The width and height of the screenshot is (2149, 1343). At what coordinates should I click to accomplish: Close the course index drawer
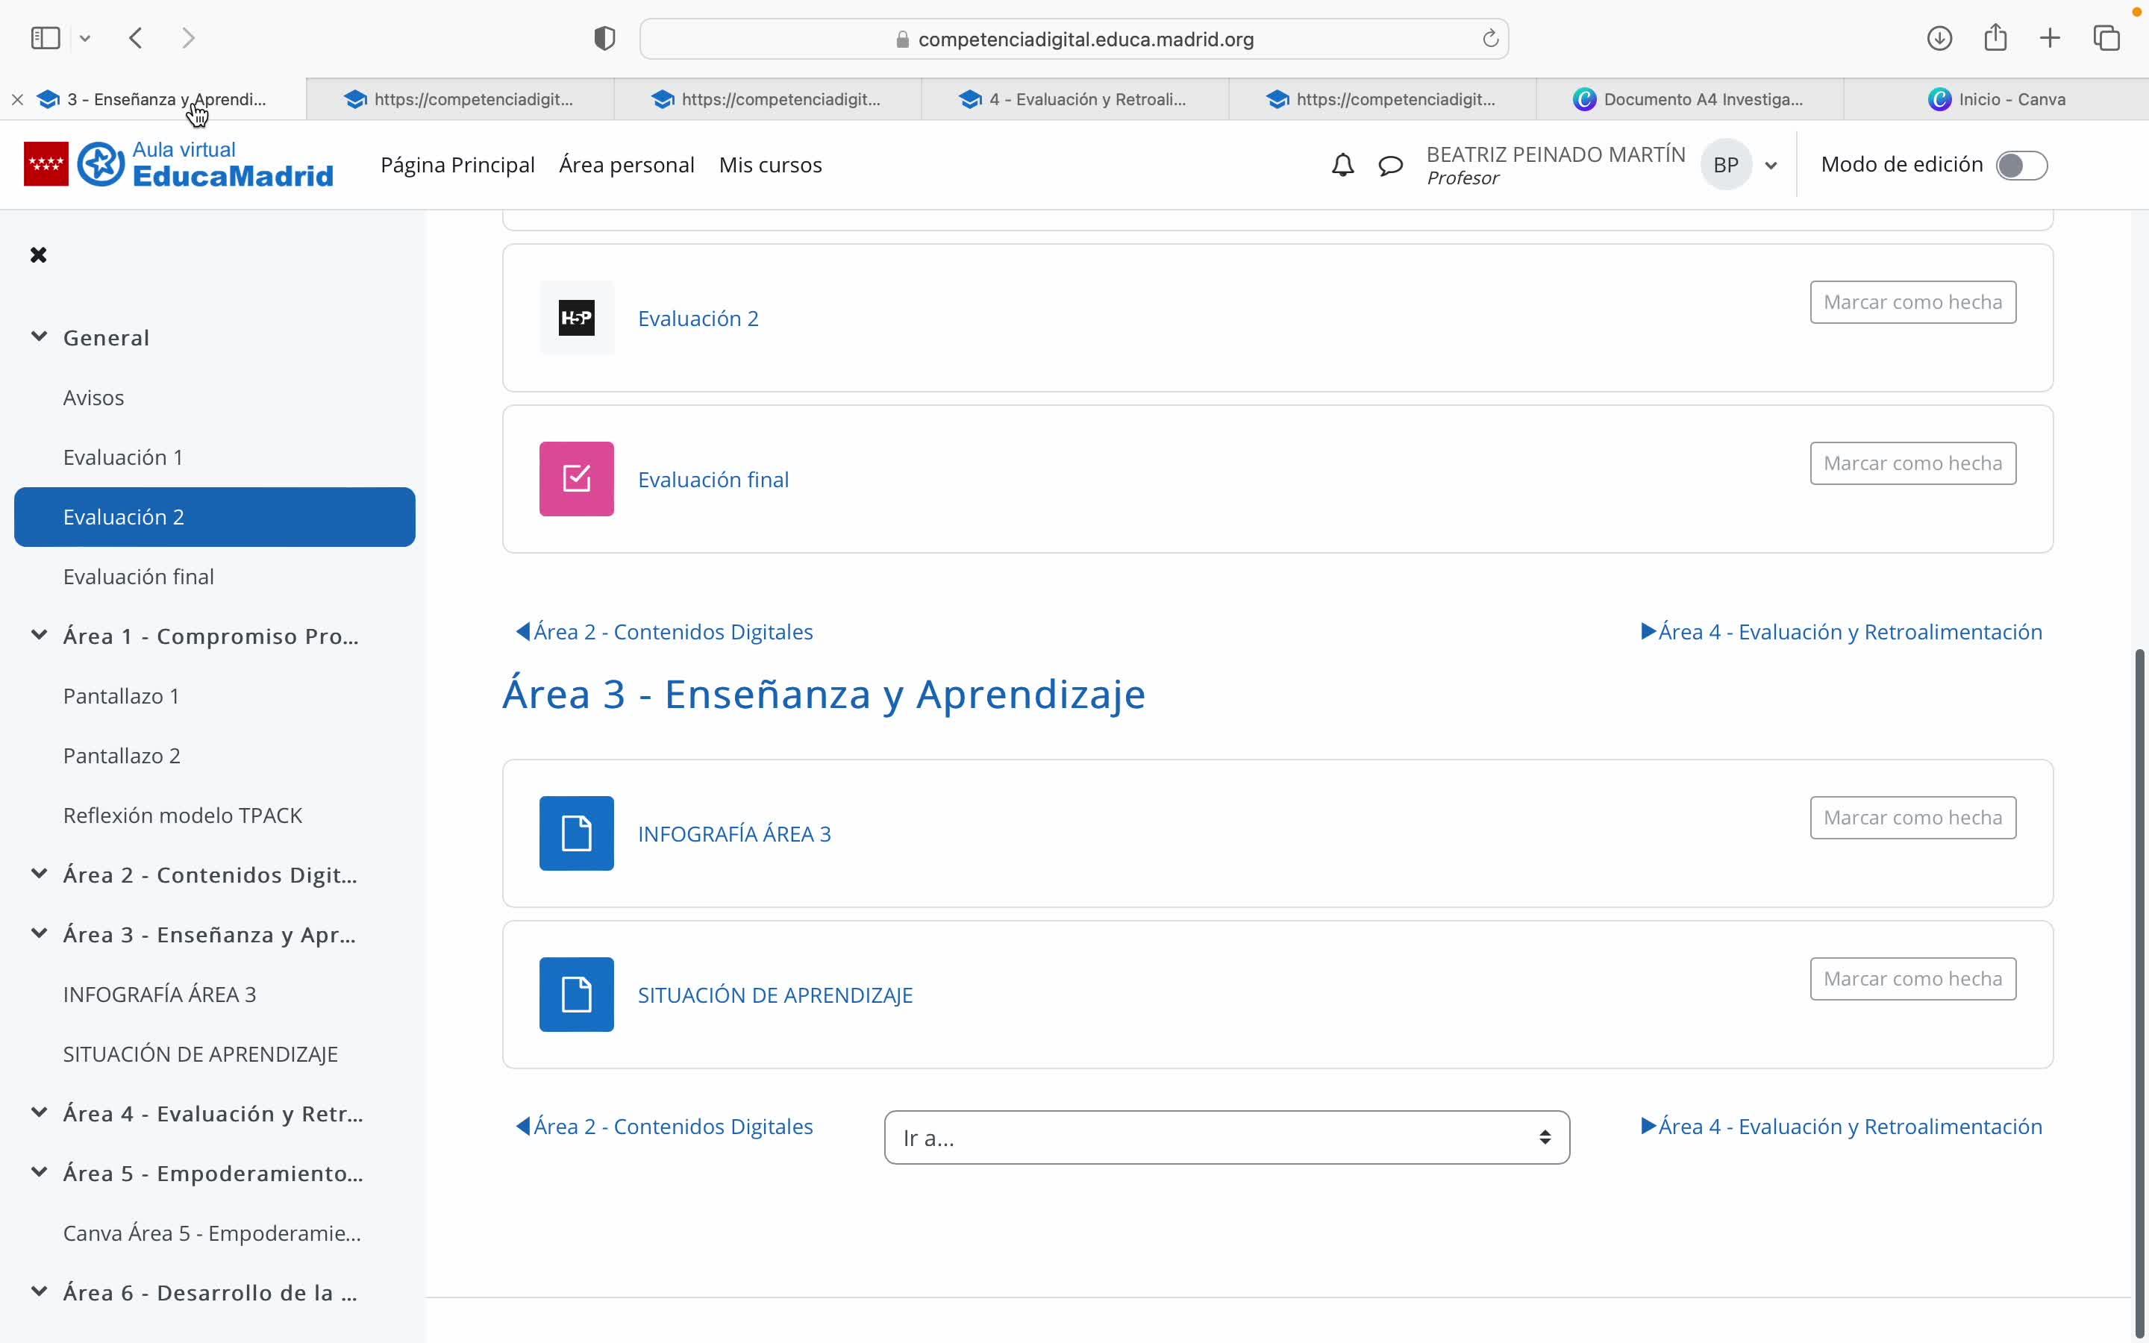pyautogui.click(x=38, y=256)
